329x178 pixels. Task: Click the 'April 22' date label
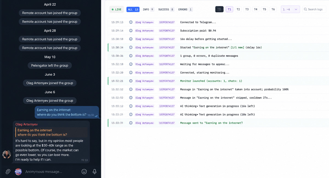click(x=50, y=4)
